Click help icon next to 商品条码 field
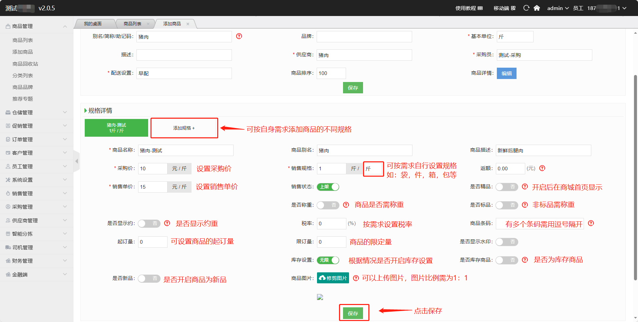This screenshot has height=322, width=638. point(591,223)
